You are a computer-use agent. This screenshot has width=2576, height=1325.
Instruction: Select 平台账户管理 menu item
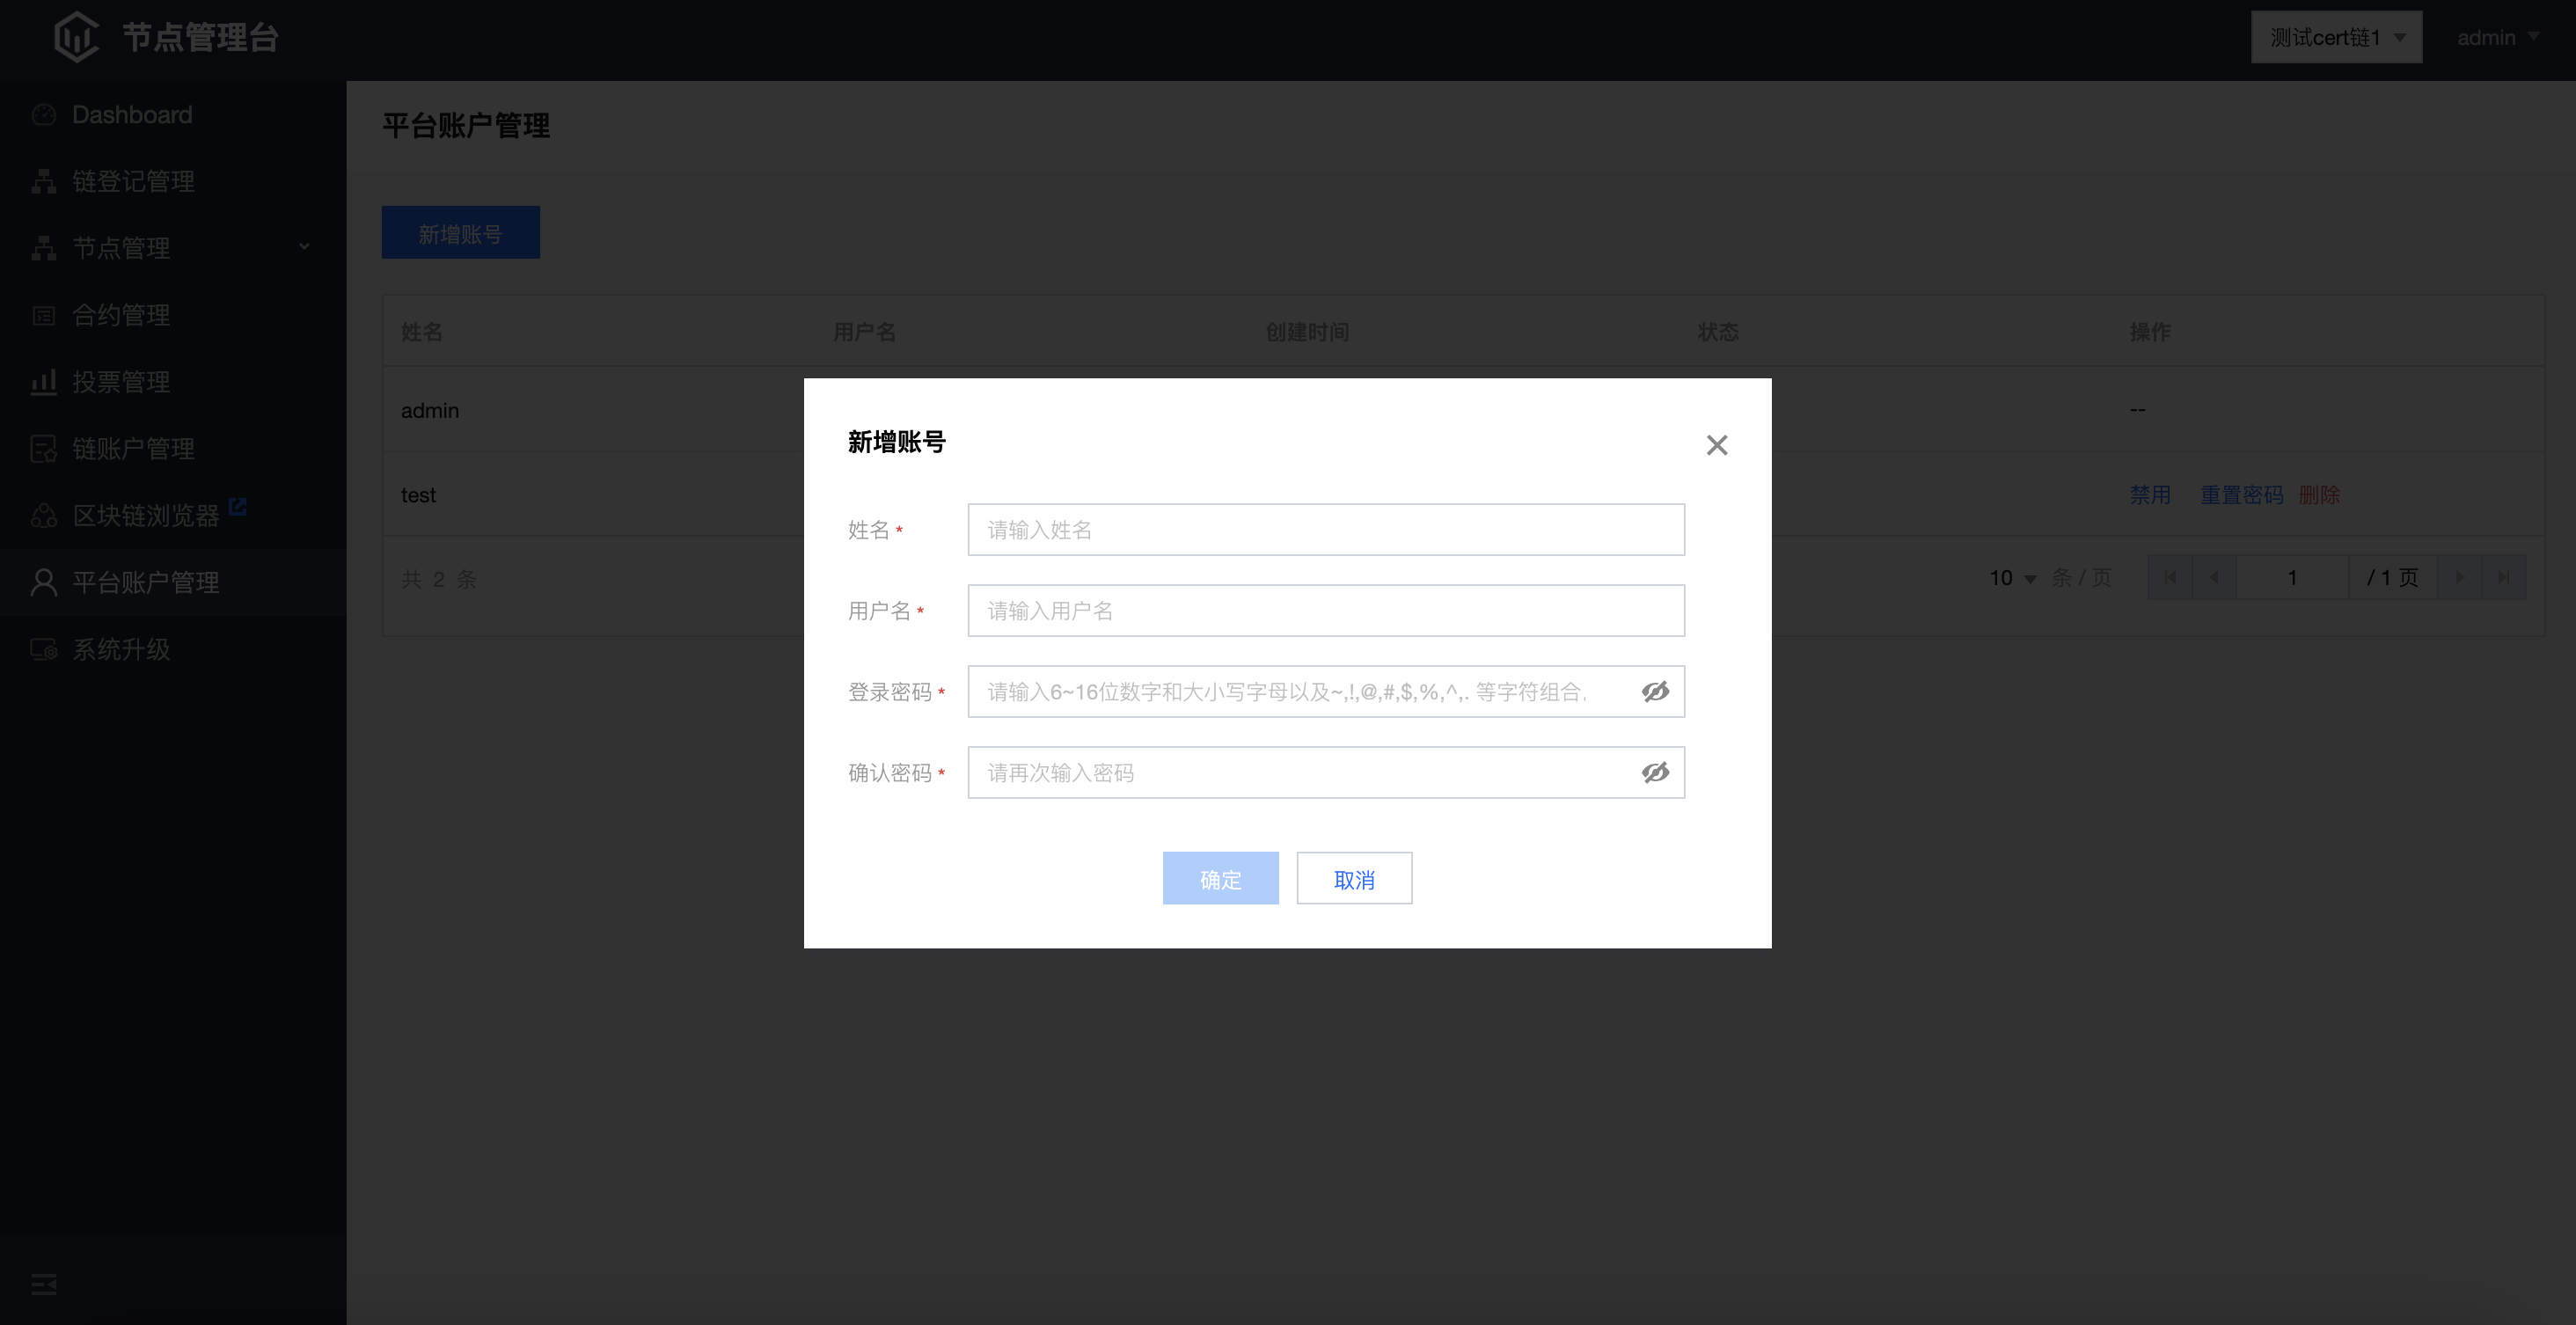173,582
